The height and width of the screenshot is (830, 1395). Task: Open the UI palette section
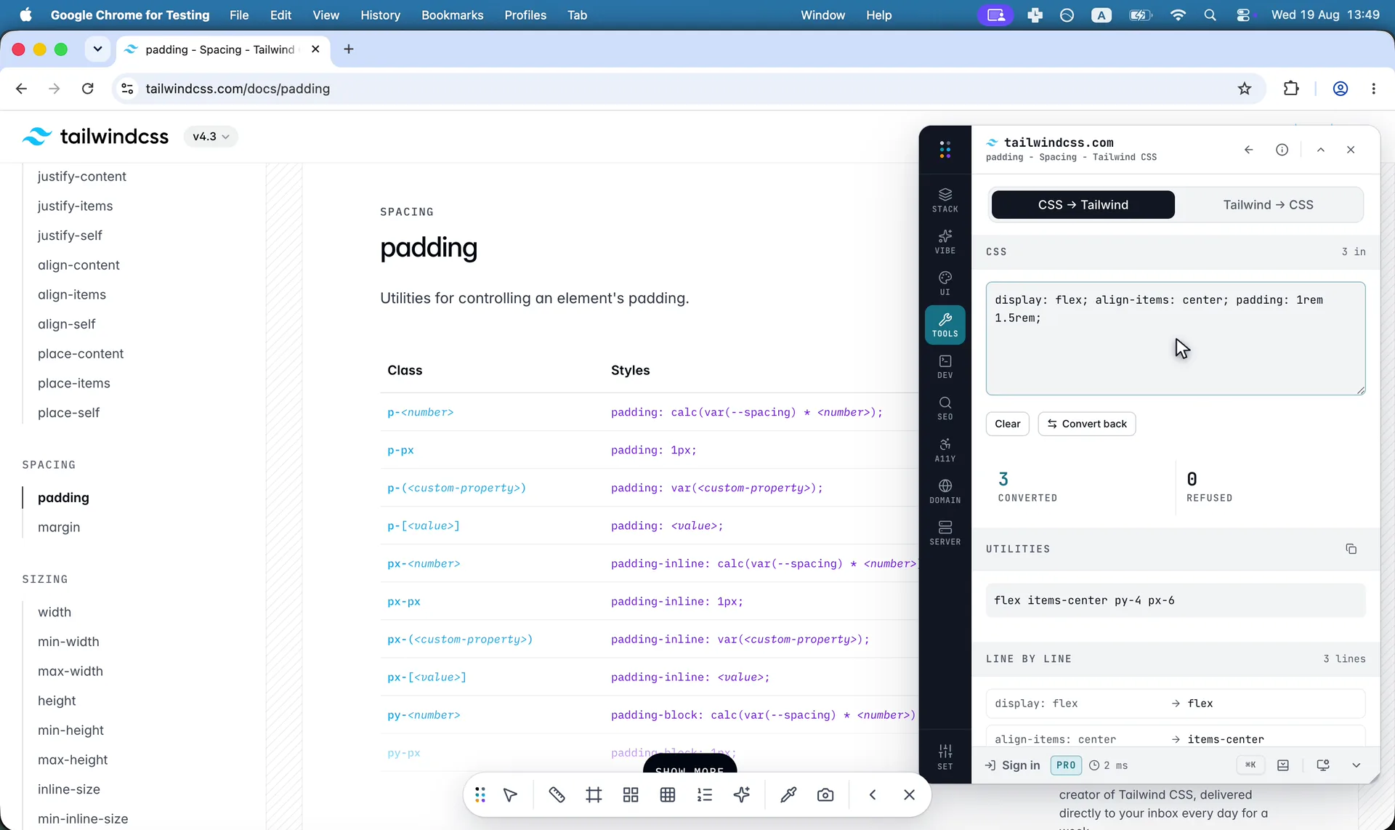pyautogui.click(x=945, y=283)
